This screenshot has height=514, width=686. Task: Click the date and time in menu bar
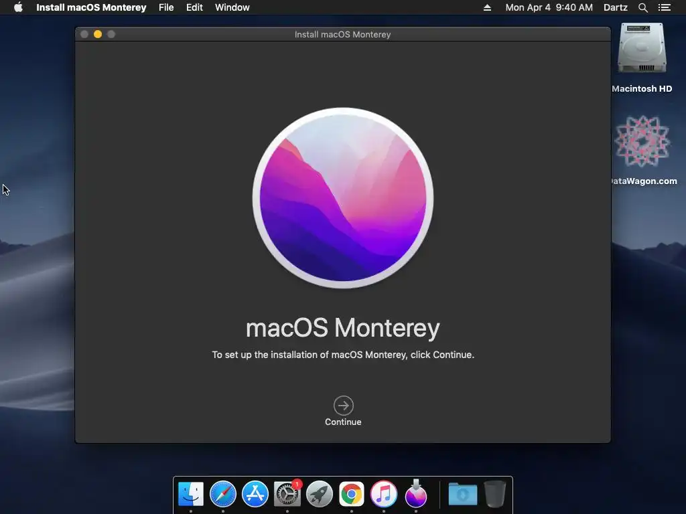(x=549, y=7)
